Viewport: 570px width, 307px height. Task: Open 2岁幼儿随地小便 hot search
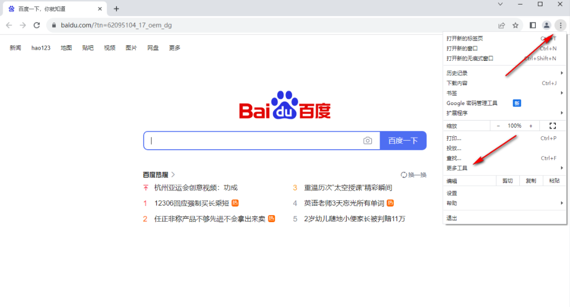(x=355, y=219)
